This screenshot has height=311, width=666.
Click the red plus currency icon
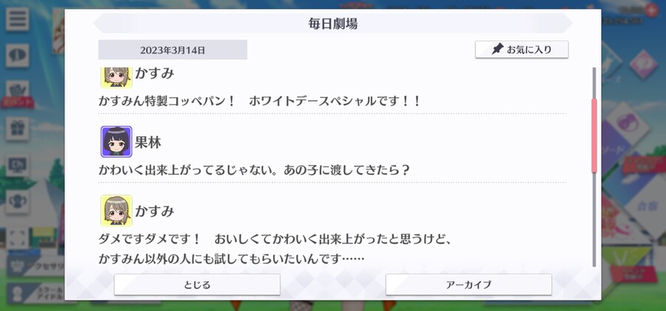[651, 10]
